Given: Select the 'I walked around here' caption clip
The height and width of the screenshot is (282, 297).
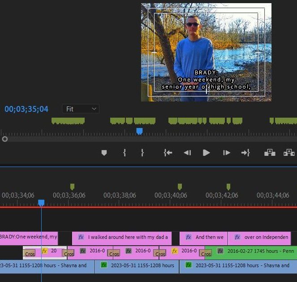Looking at the screenshot, I should click(x=122, y=238).
